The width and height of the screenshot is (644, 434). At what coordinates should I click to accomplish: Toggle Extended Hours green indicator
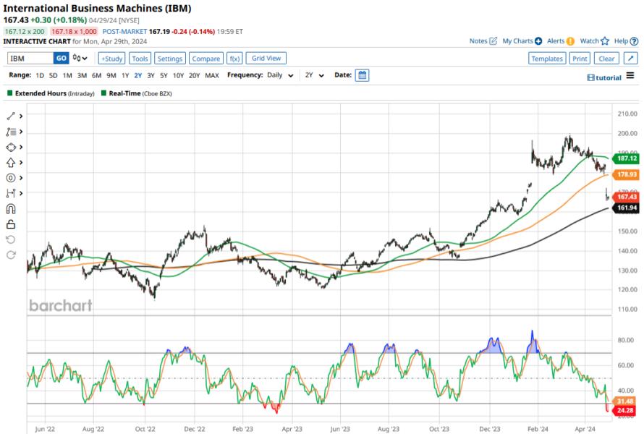click(10, 93)
